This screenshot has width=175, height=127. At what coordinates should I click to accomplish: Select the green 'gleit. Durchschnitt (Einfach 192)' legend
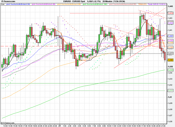coord(95,4)
